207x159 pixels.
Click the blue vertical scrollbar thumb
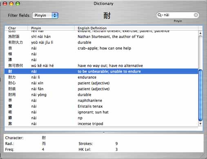[x=200, y=95]
